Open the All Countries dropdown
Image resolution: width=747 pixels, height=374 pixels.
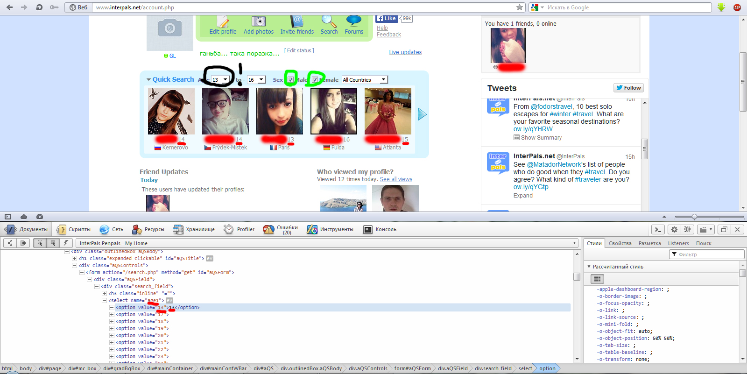(365, 80)
